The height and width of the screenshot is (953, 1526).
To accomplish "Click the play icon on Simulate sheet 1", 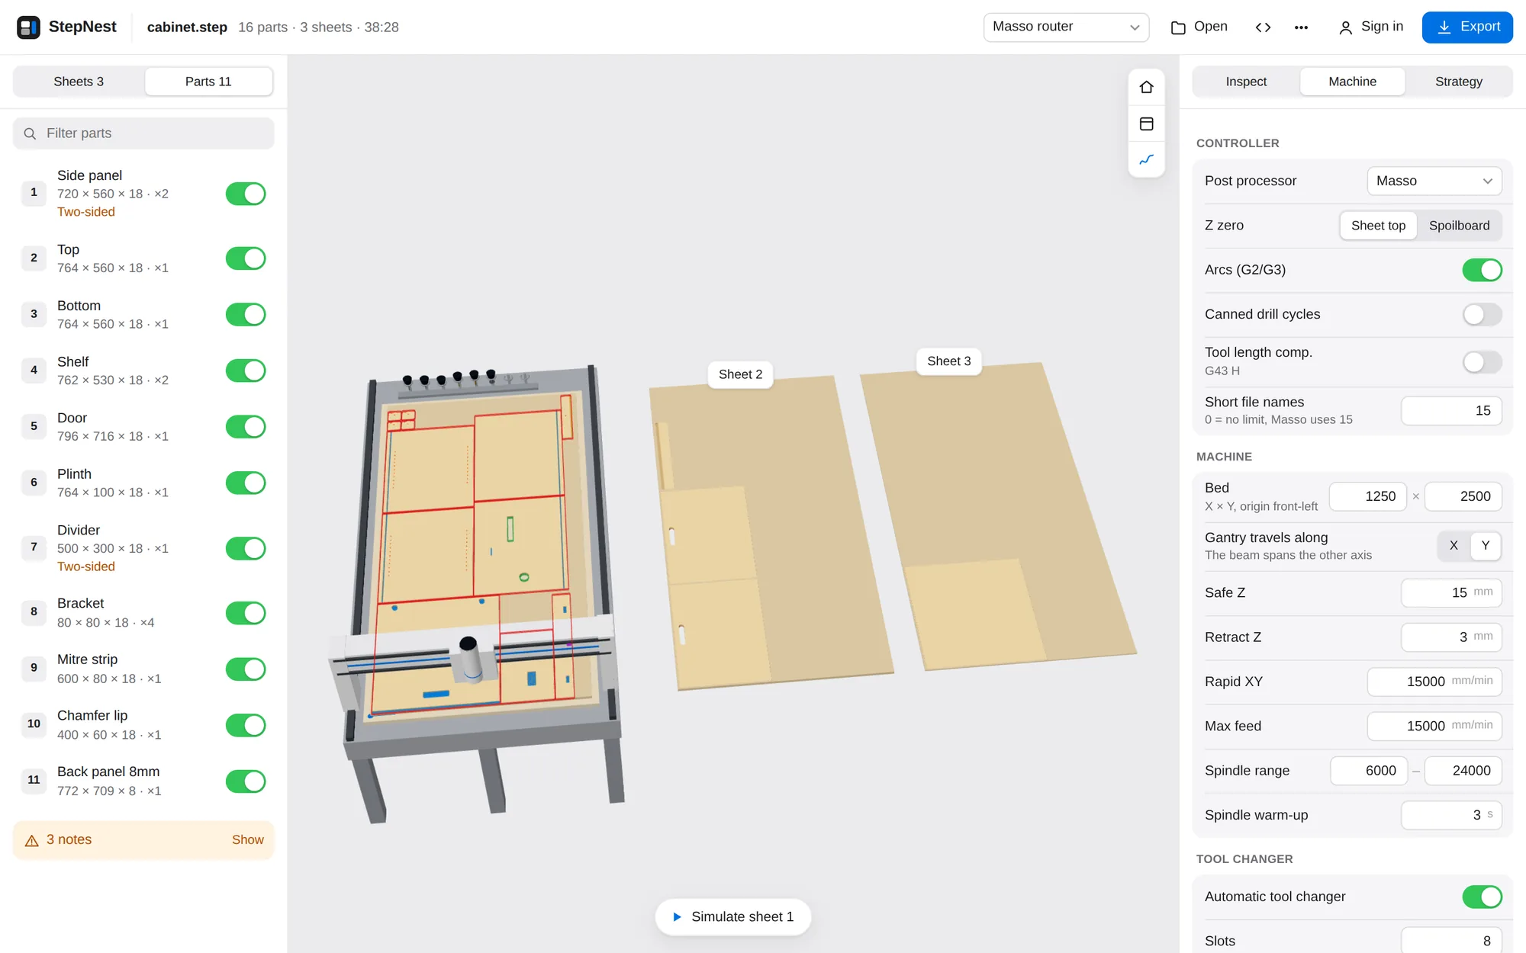I will (676, 917).
